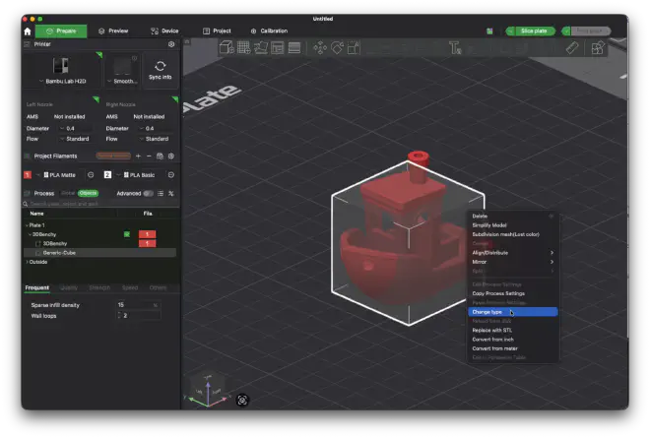Click the Prepare tab button
The image size is (650, 438).
pyautogui.click(x=61, y=31)
